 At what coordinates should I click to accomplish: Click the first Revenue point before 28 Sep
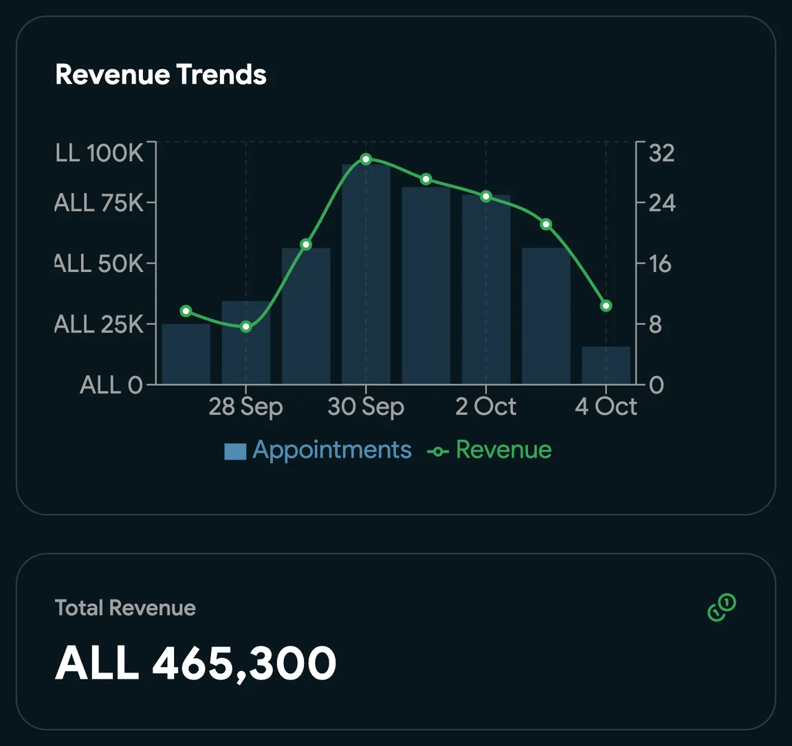(x=186, y=311)
